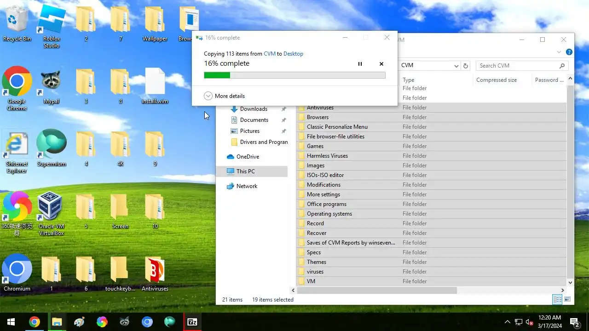Click the vertical scrollbar down arrow
589x331 pixels.
tap(571, 283)
